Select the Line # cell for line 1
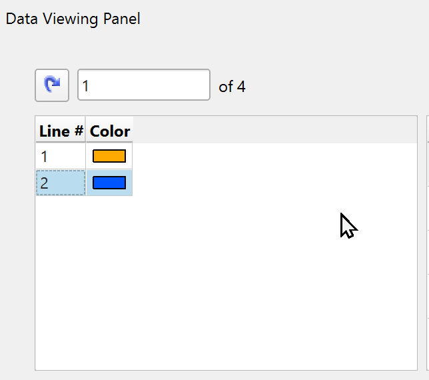This screenshot has width=429, height=380. click(61, 157)
